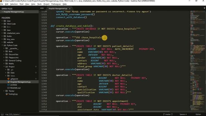Viewport: 206px width, 116px height.
Task: Click the General Coding folder icon
Action: [x=6, y=61]
